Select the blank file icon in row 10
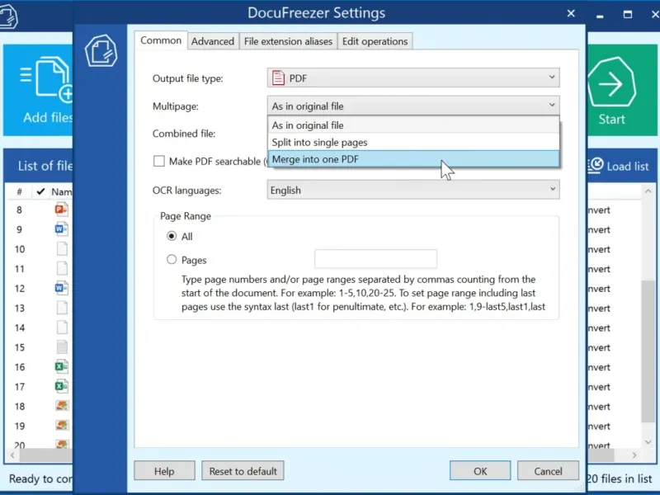 coord(62,249)
